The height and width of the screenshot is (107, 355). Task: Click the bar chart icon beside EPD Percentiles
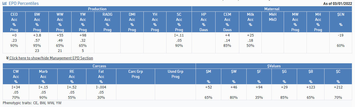5,3
